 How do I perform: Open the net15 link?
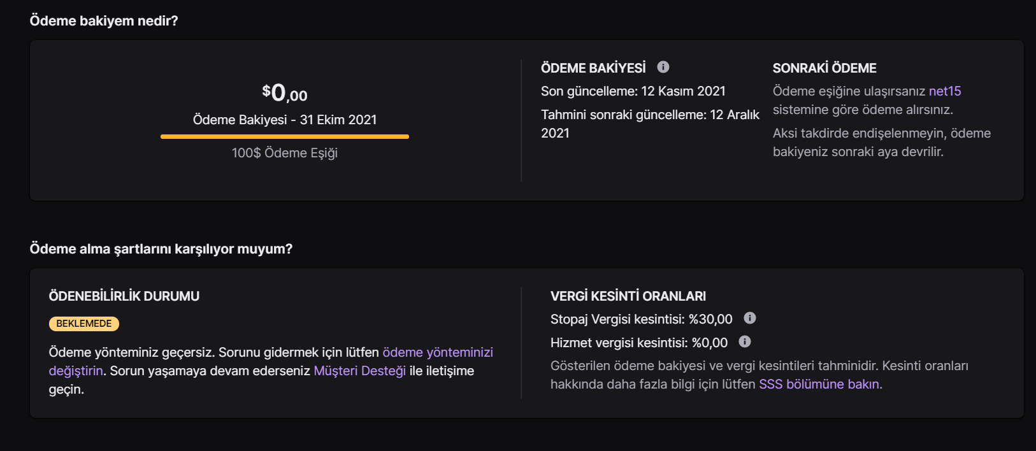(x=945, y=91)
